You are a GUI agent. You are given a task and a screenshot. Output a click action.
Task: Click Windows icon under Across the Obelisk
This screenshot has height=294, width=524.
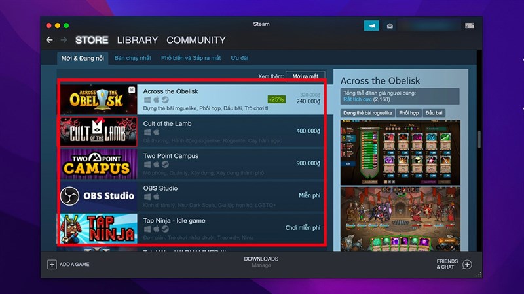click(147, 100)
